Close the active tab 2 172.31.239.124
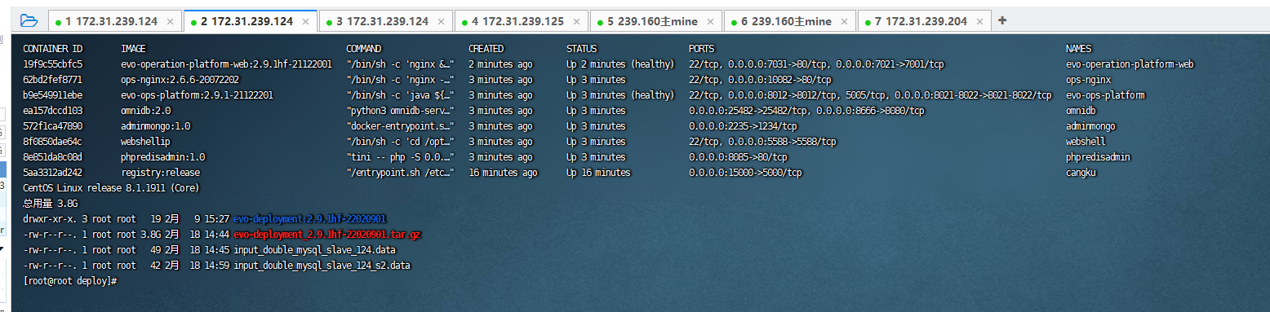The width and height of the screenshot is (1270, 312). pos(304,21)
